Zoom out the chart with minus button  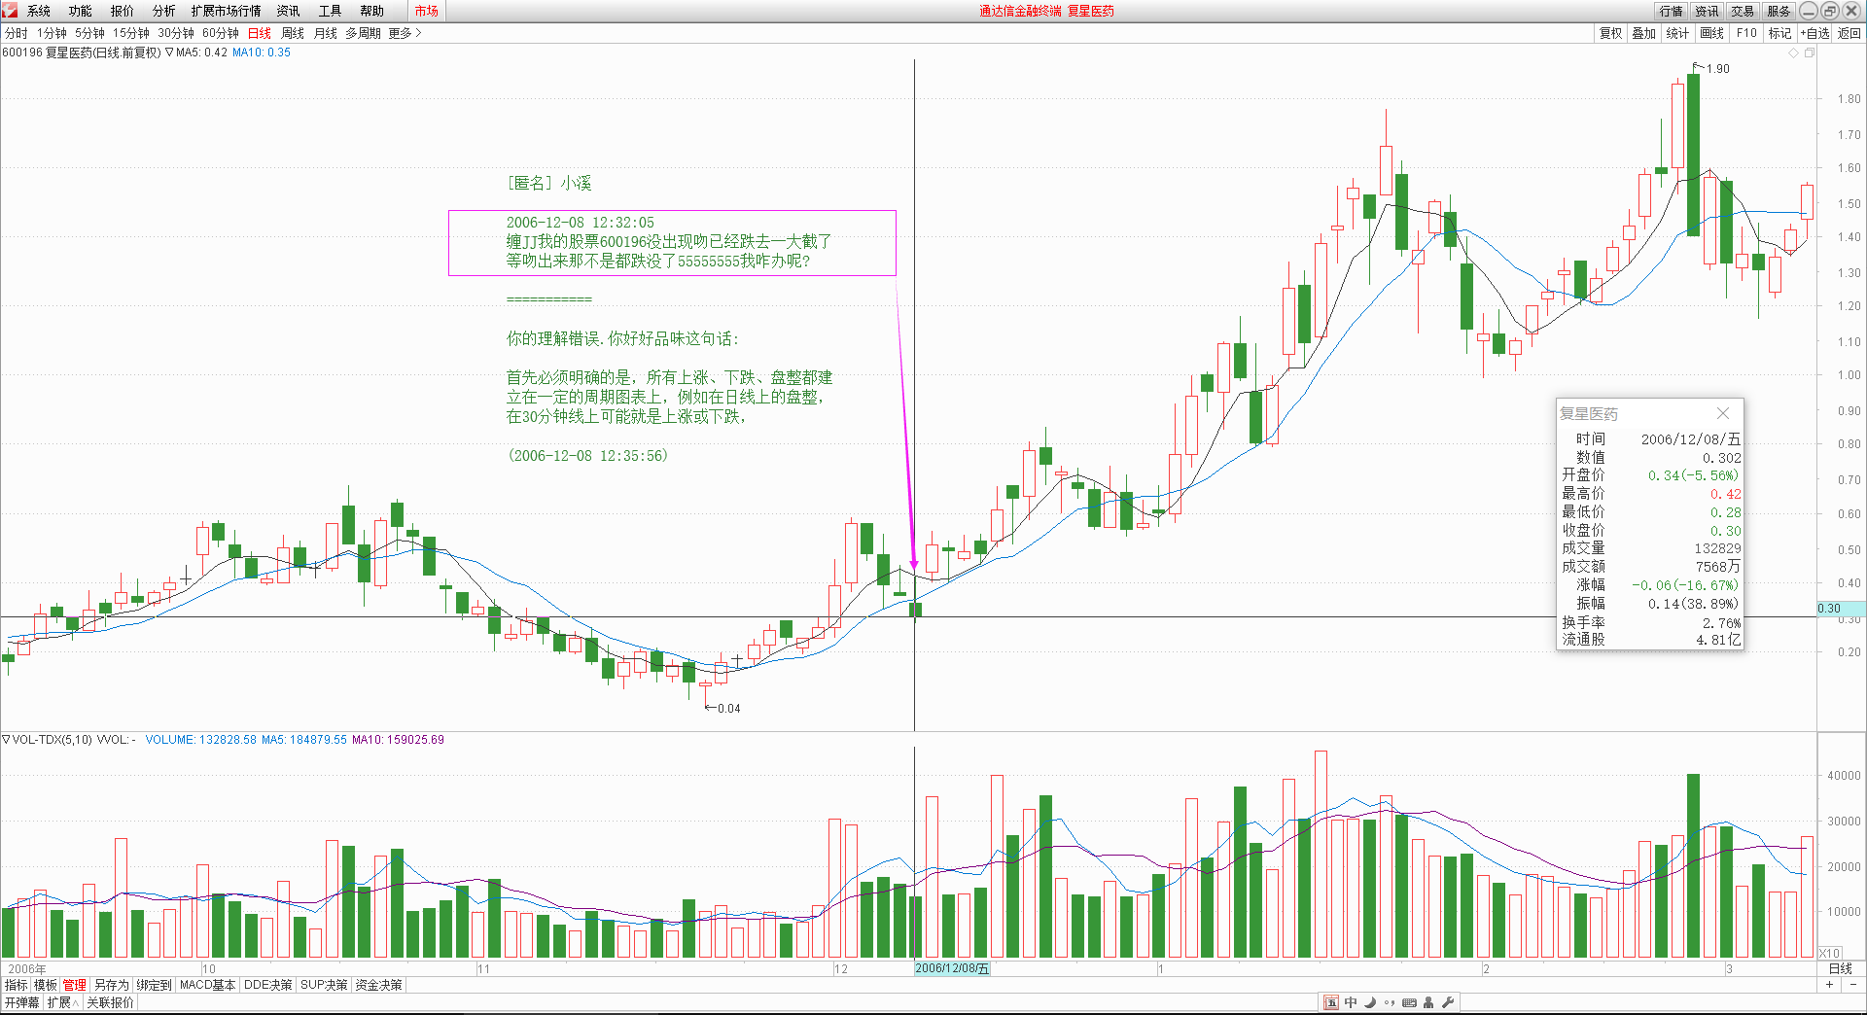pyautogui.click(x=1853, y=985)
